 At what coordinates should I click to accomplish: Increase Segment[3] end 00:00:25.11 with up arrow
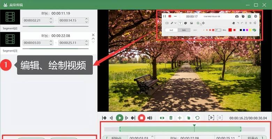(86, 41)
